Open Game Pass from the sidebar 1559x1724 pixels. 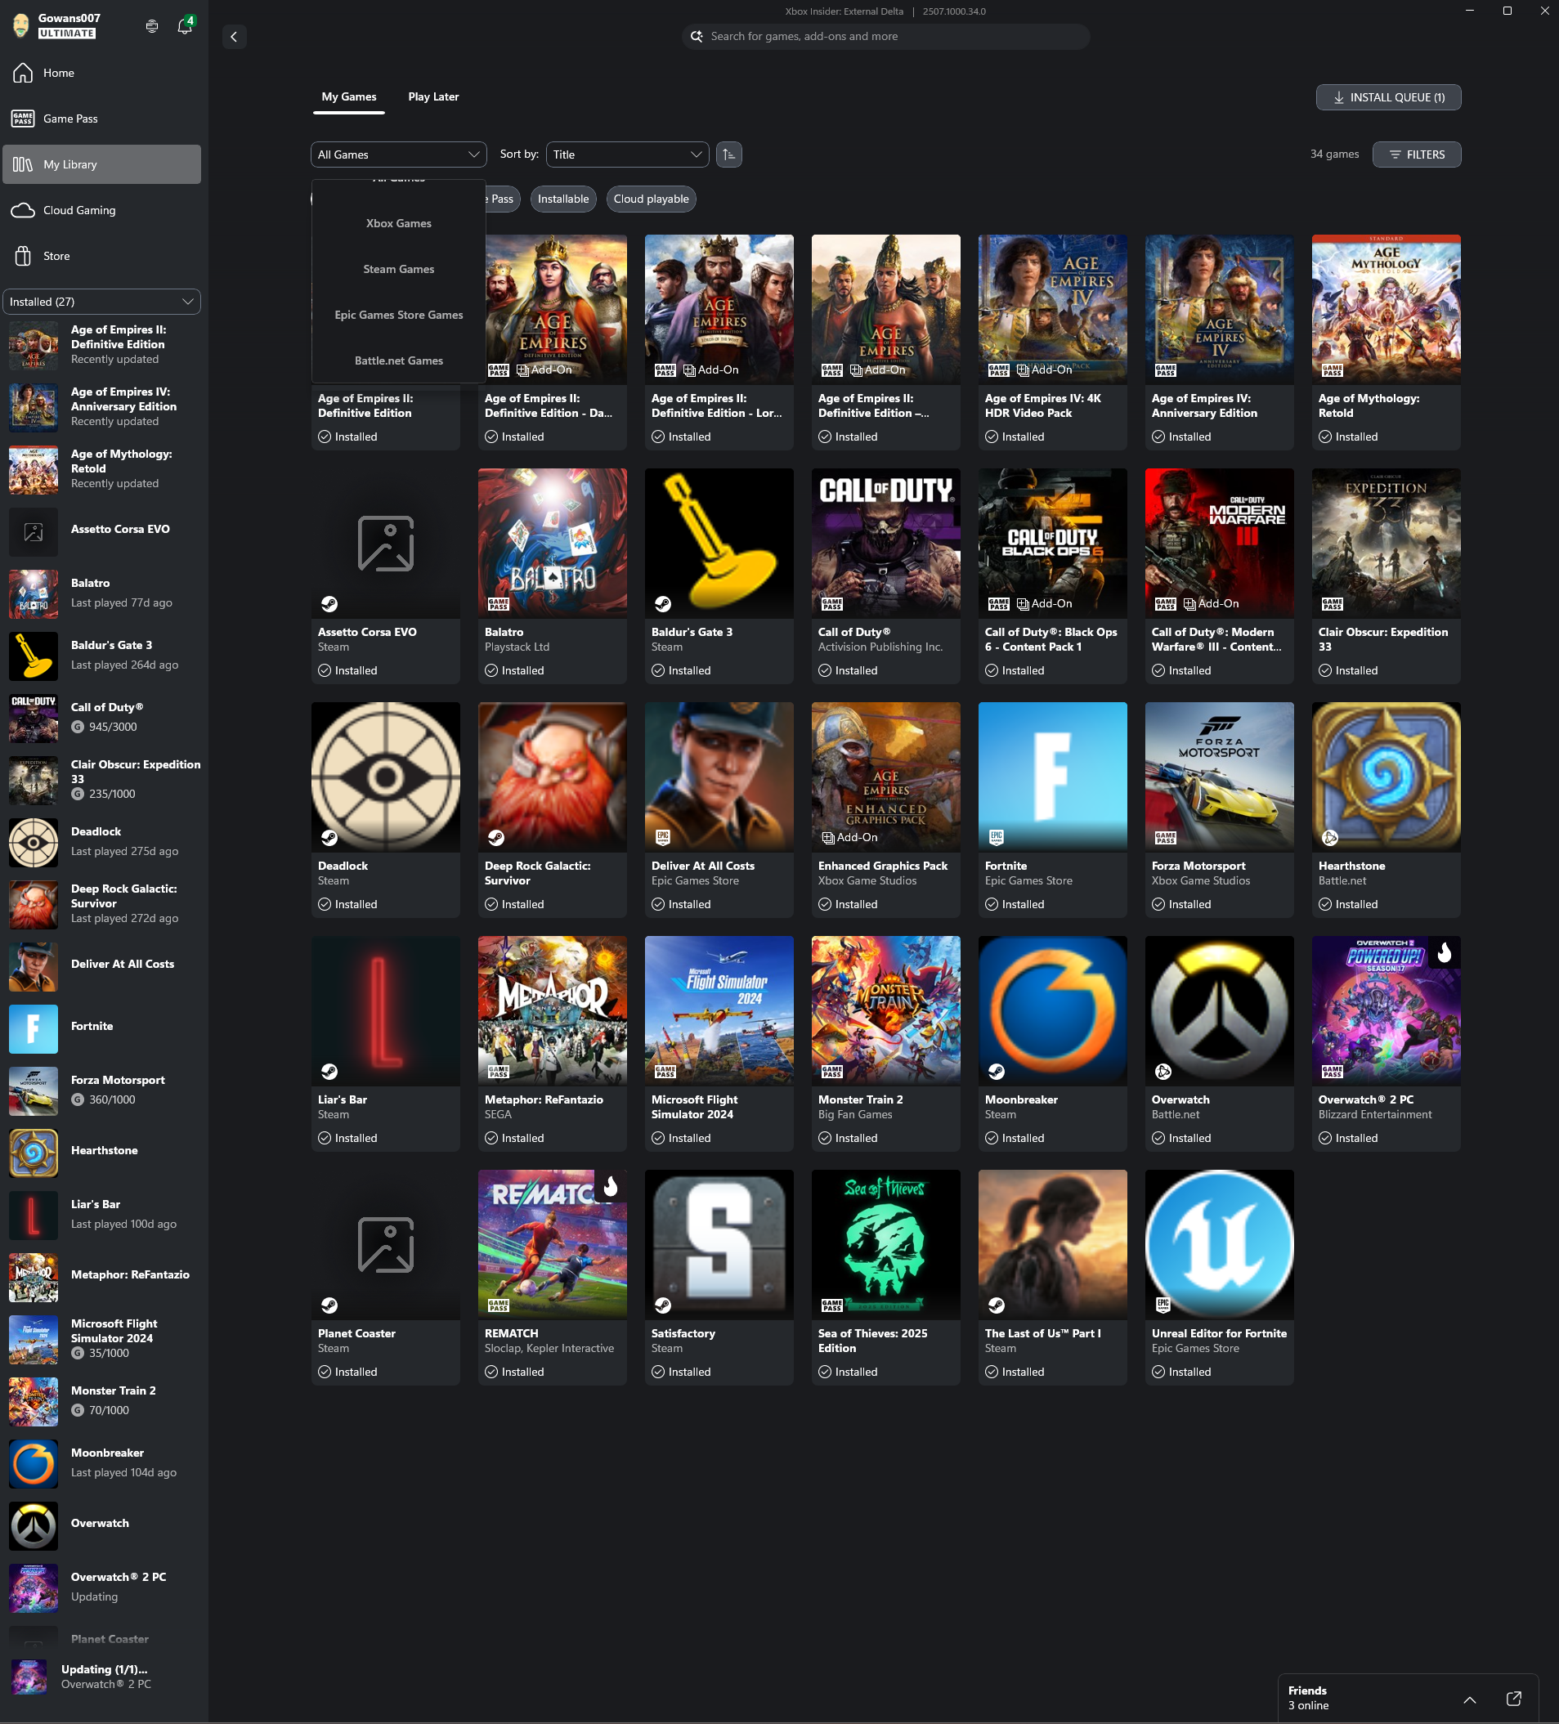pos(101,119)
